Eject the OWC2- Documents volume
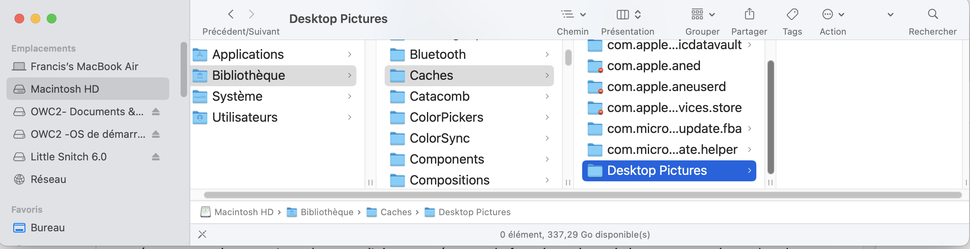This screenshot has height=249, width=970. point(156,112)
